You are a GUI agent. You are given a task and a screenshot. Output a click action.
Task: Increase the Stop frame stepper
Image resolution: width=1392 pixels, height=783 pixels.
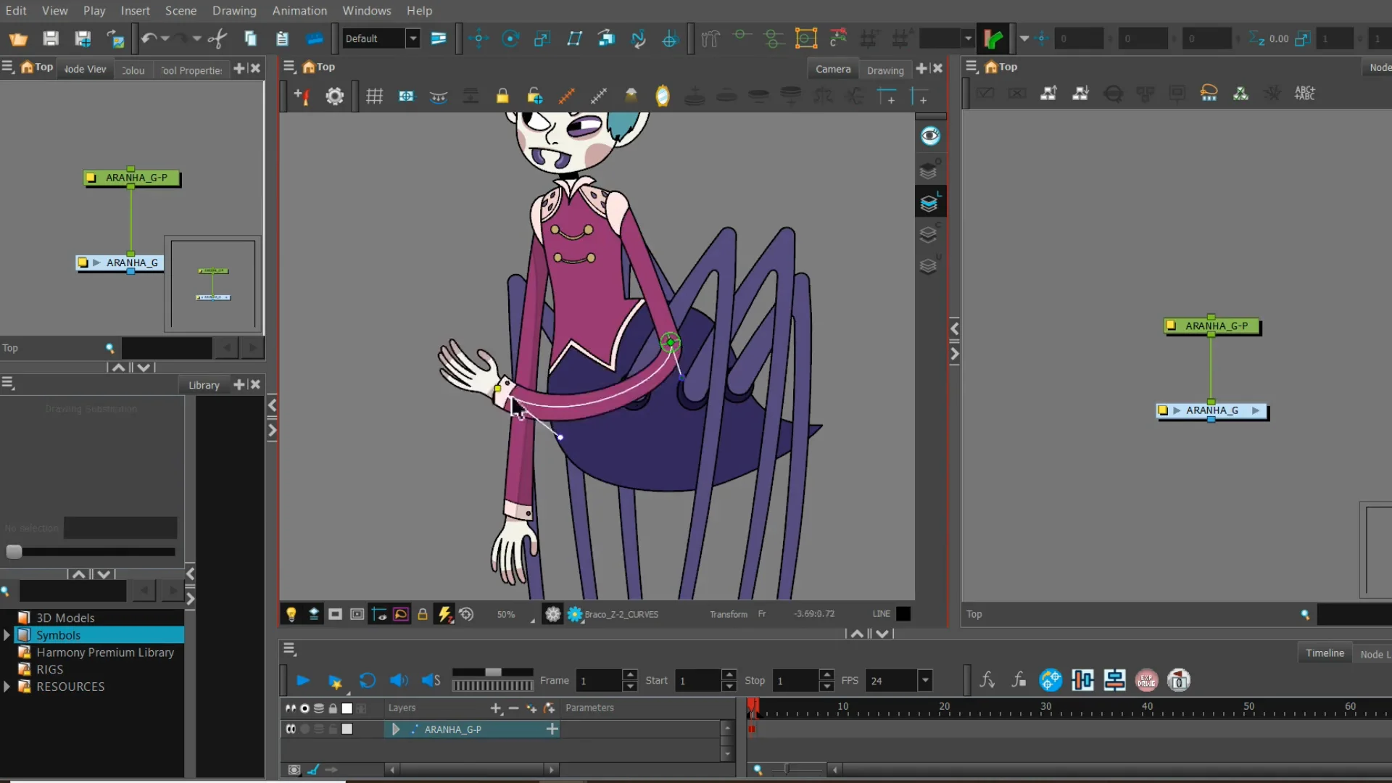[x=826, y=674]
